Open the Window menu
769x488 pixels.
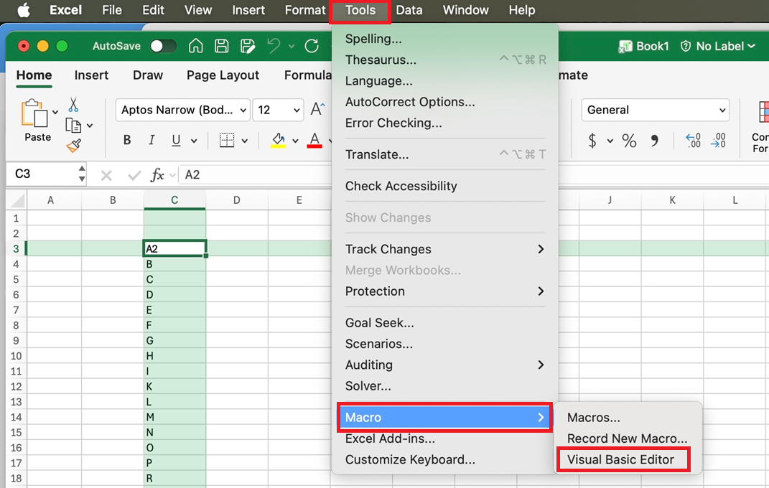coord(466,10)
